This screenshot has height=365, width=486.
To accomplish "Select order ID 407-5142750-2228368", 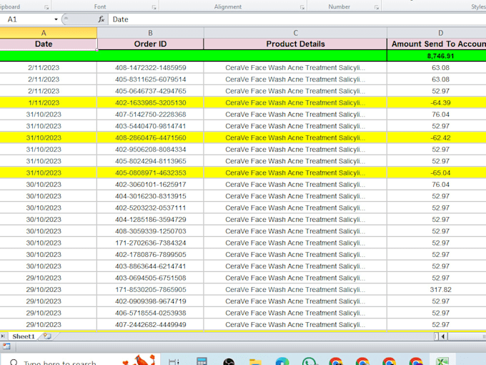I will coord(150,115).
